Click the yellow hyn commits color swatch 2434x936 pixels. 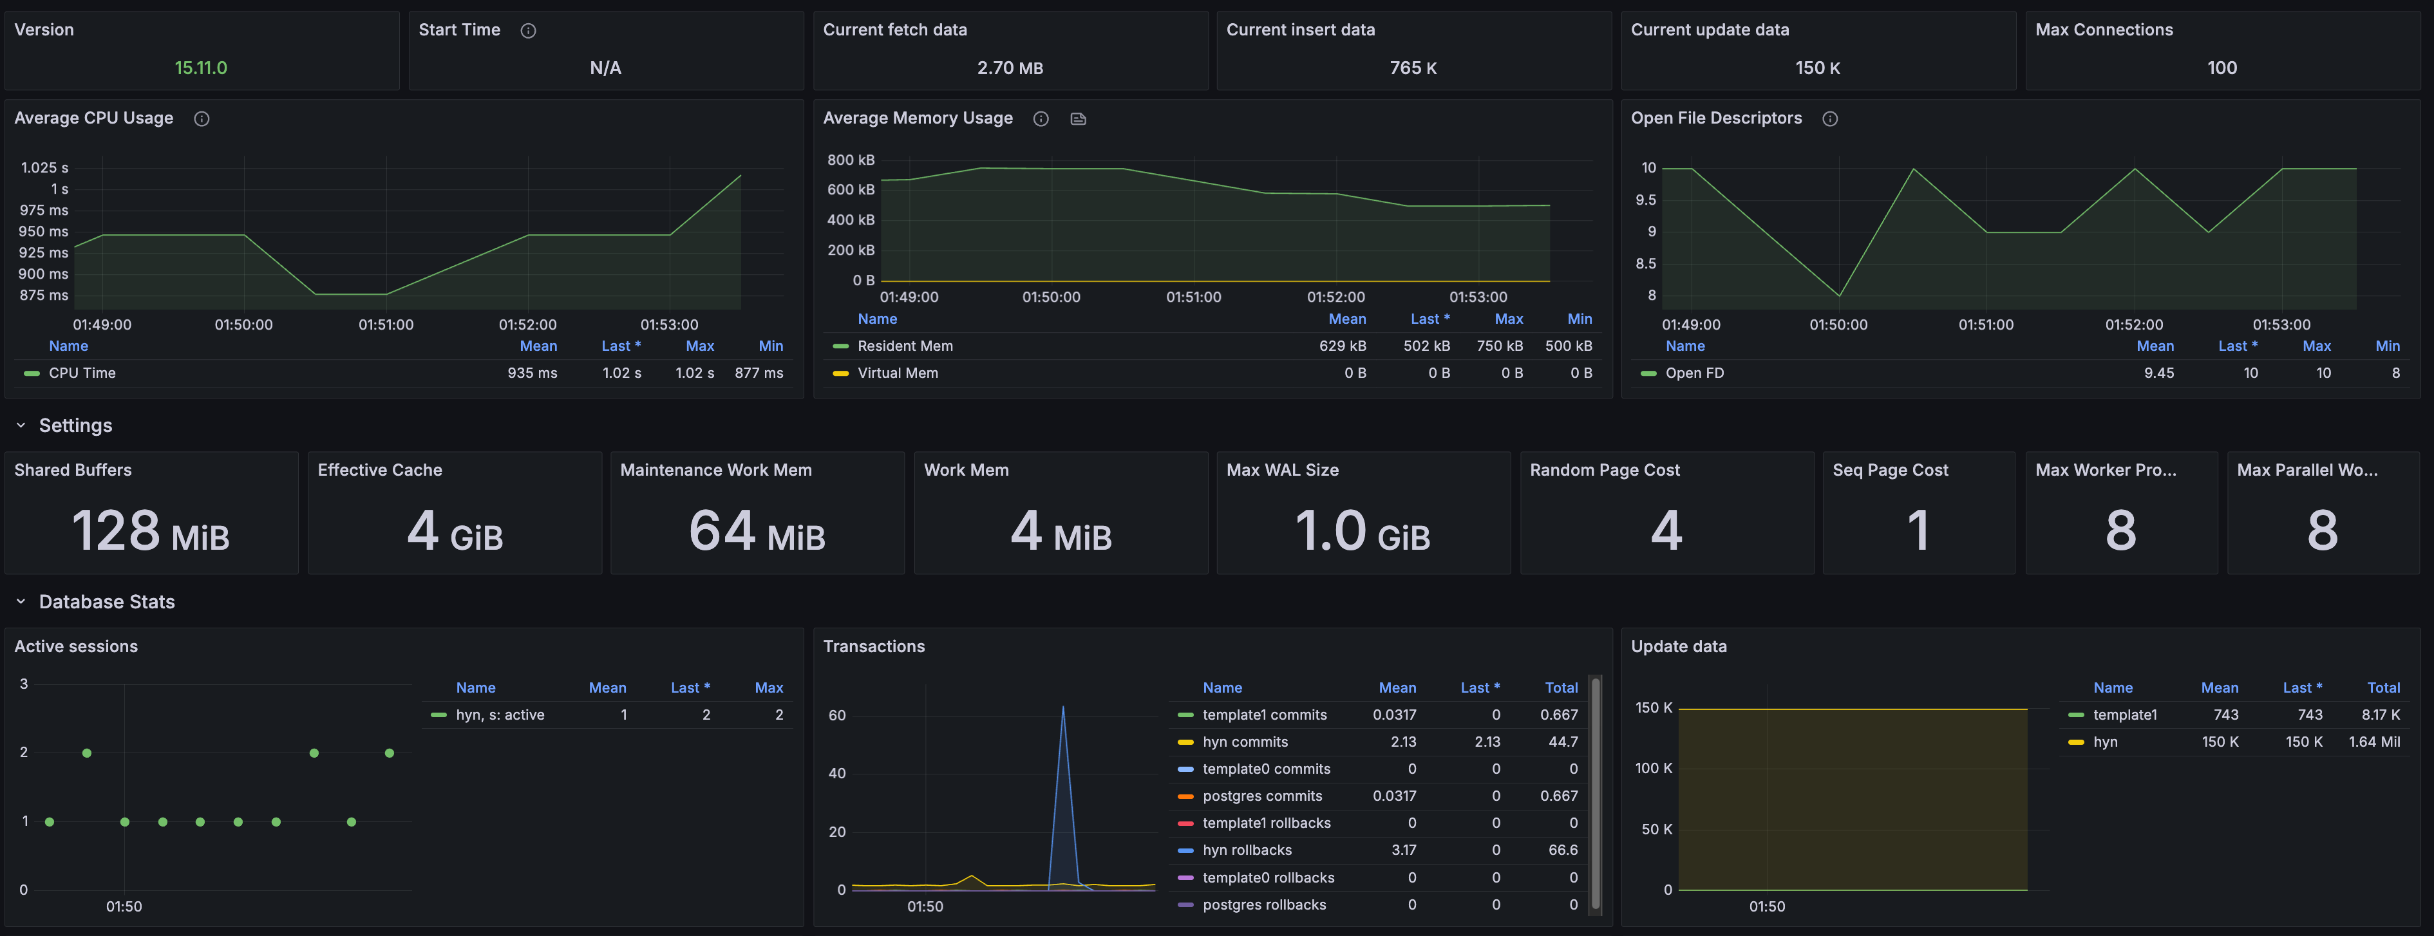[1185, 742]
